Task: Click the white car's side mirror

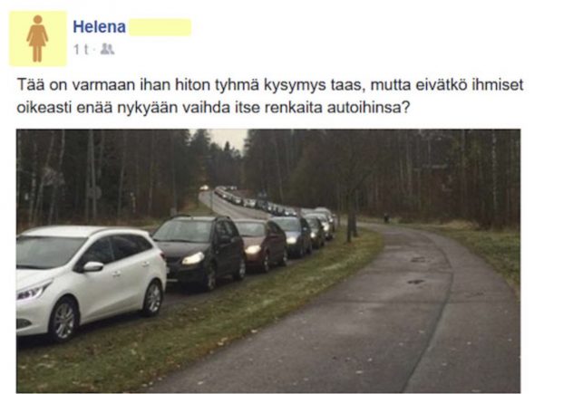Action: [x=92, y=266]
